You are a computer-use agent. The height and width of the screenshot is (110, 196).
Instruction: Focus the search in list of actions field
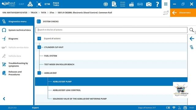point(111,30)
